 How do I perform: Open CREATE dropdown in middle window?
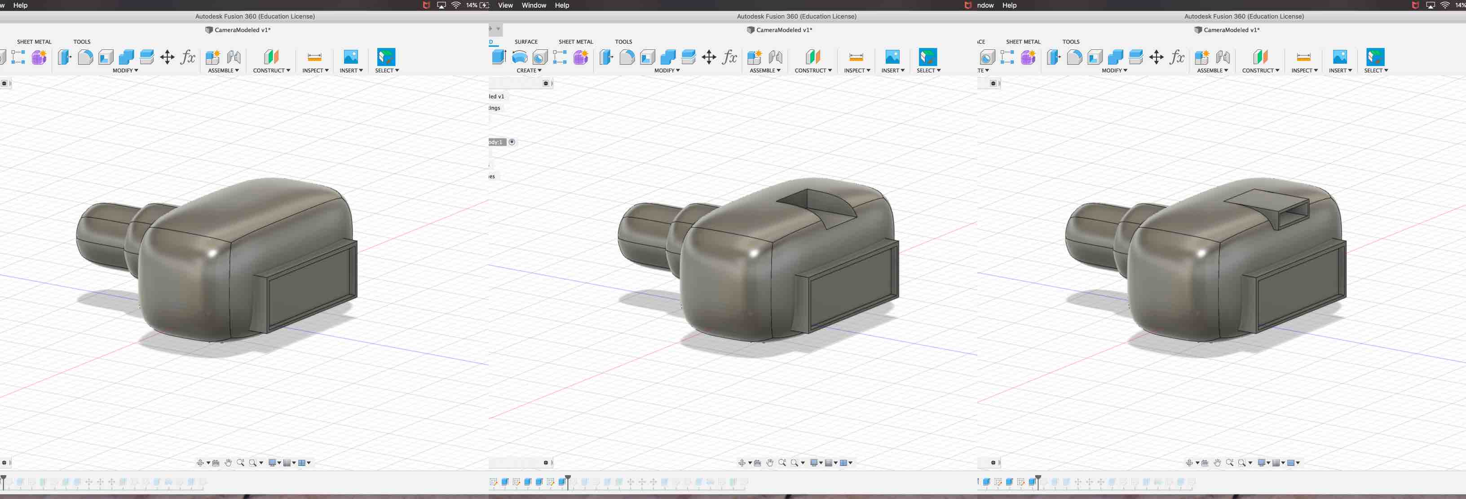coord(529,71)
